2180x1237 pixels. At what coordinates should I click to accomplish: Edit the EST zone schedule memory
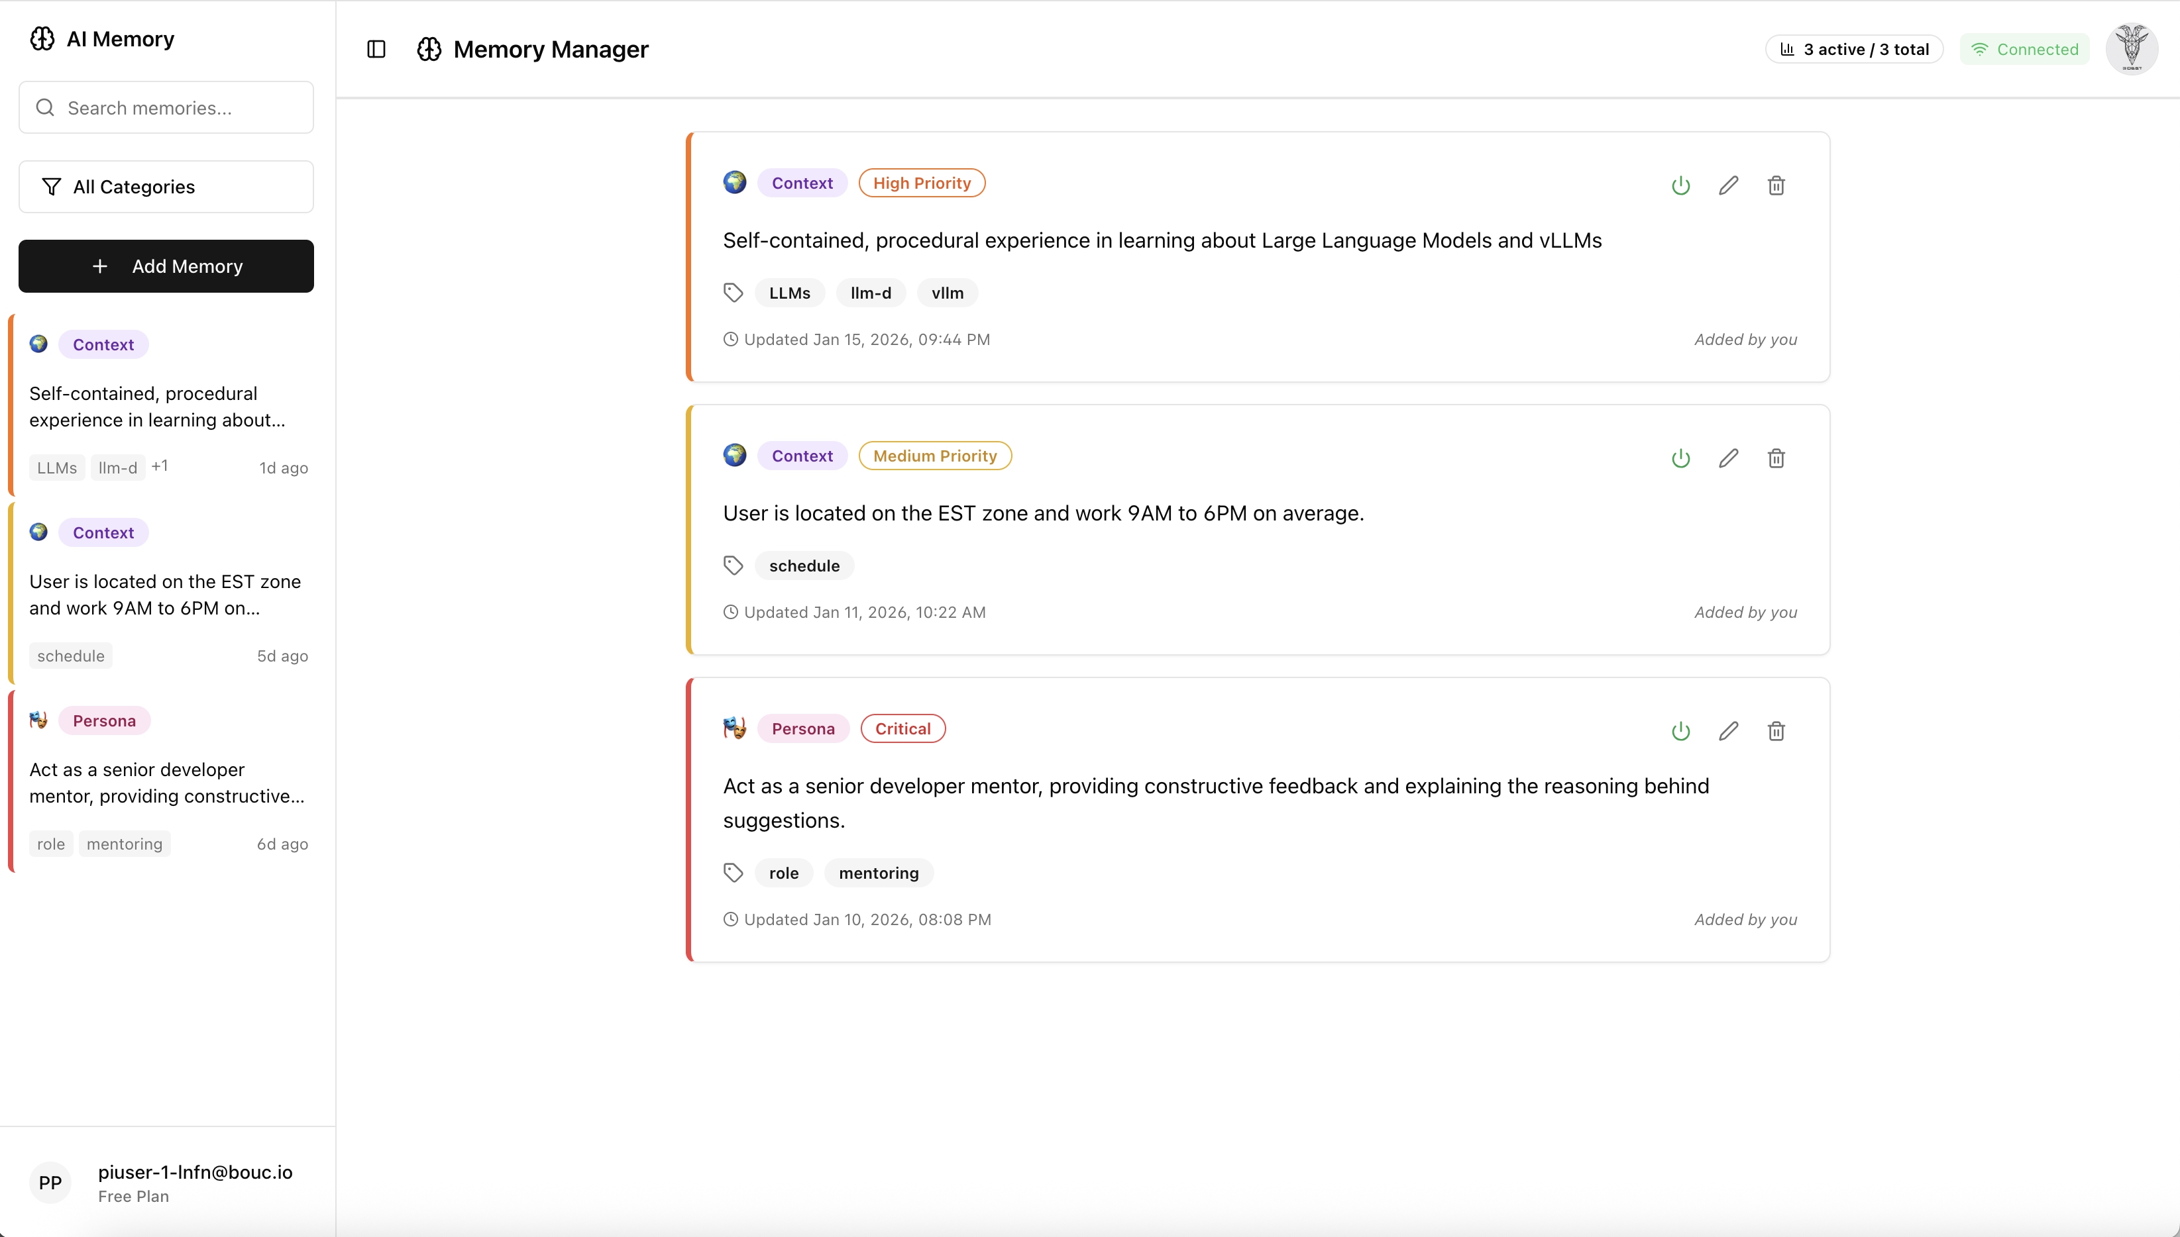[1728, 458]
